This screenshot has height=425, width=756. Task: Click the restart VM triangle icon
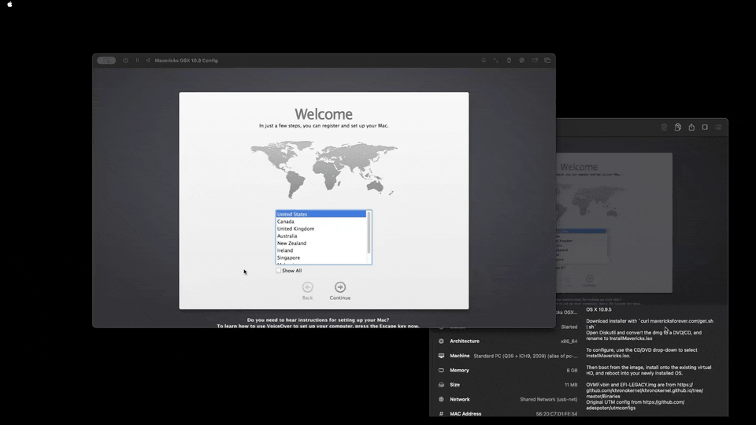pos(147,61)
